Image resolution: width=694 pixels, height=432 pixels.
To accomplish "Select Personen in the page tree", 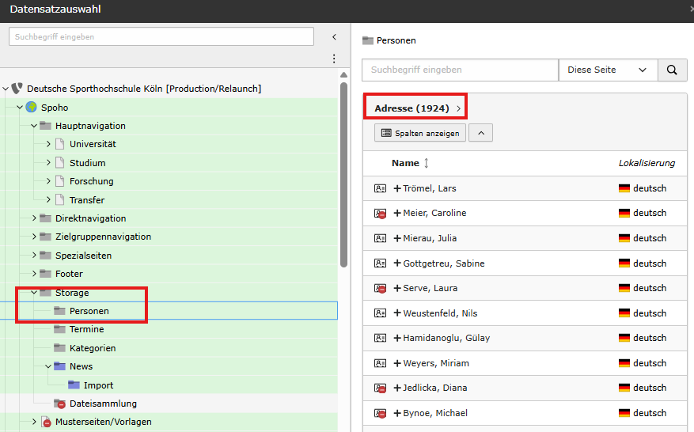I will (x=89, y=311).
